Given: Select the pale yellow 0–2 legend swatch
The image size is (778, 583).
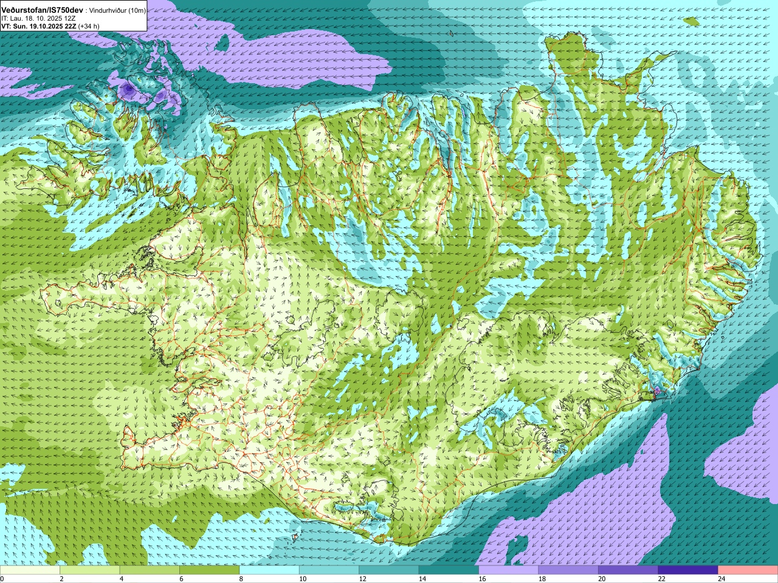Looking at the screenshot, I should 30,570.
